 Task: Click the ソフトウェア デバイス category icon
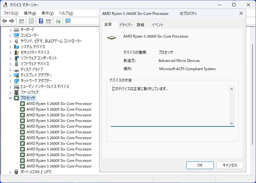[x=16, y=64]
